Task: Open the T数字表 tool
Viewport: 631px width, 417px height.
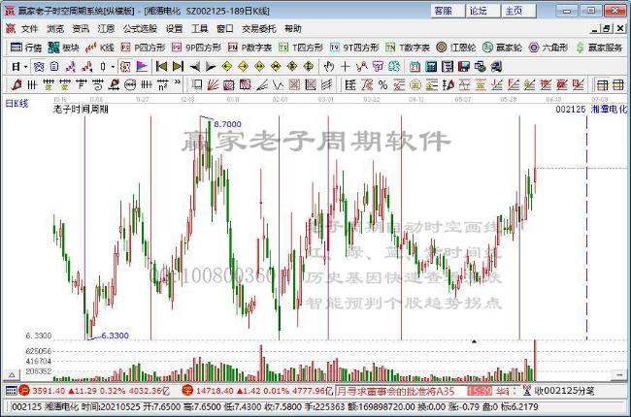Action: pyautogui.click(x=408, y=48)
